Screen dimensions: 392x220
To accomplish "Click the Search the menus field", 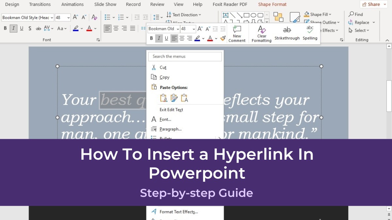I will pyautogui.click(x=185, y=56).
